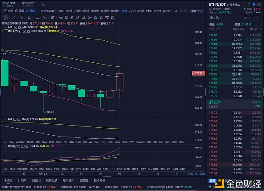This screenshot has height=191, width=264.
Task: Open the 买卖记录 trade records tab
Action: pos(51,180)
